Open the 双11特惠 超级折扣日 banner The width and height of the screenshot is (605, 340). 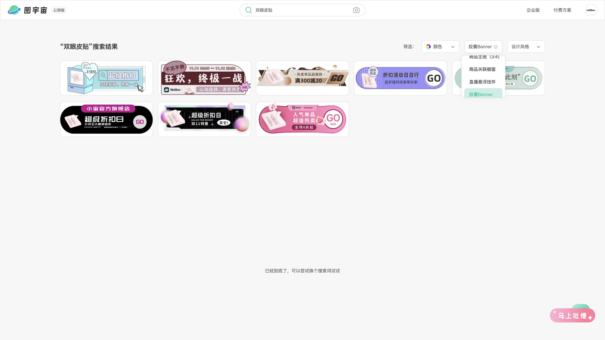tap(204, 119)
